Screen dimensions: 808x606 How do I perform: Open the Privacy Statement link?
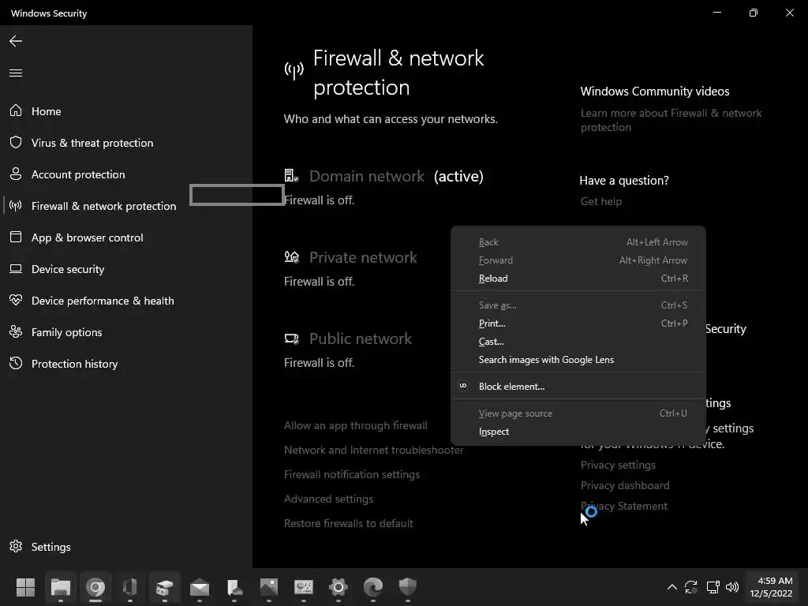(624, 506)
